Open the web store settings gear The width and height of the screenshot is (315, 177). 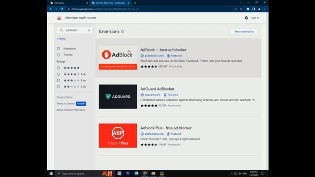pyautogui.click(x=246, y=18)
